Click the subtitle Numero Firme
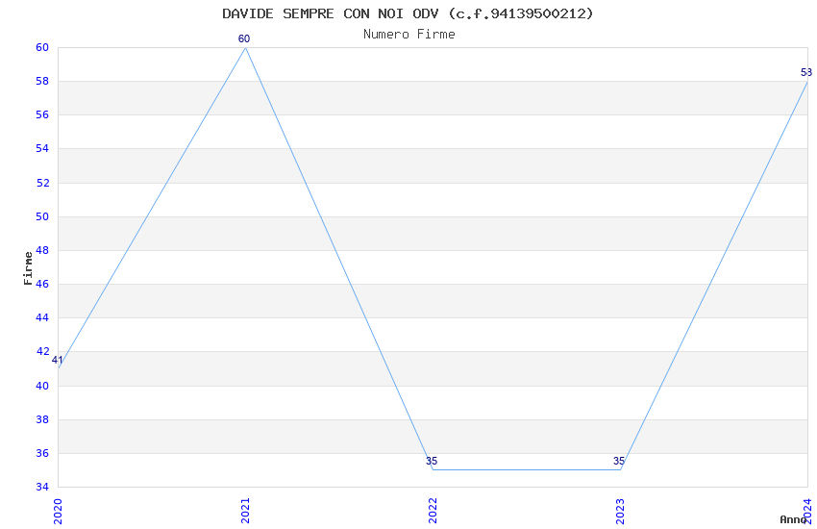 pos(409,34)
